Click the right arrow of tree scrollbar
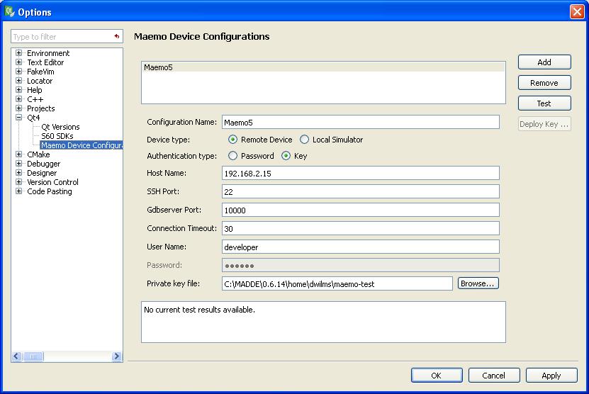The width and height of the screenshot is (589, 394). point(117,357)
